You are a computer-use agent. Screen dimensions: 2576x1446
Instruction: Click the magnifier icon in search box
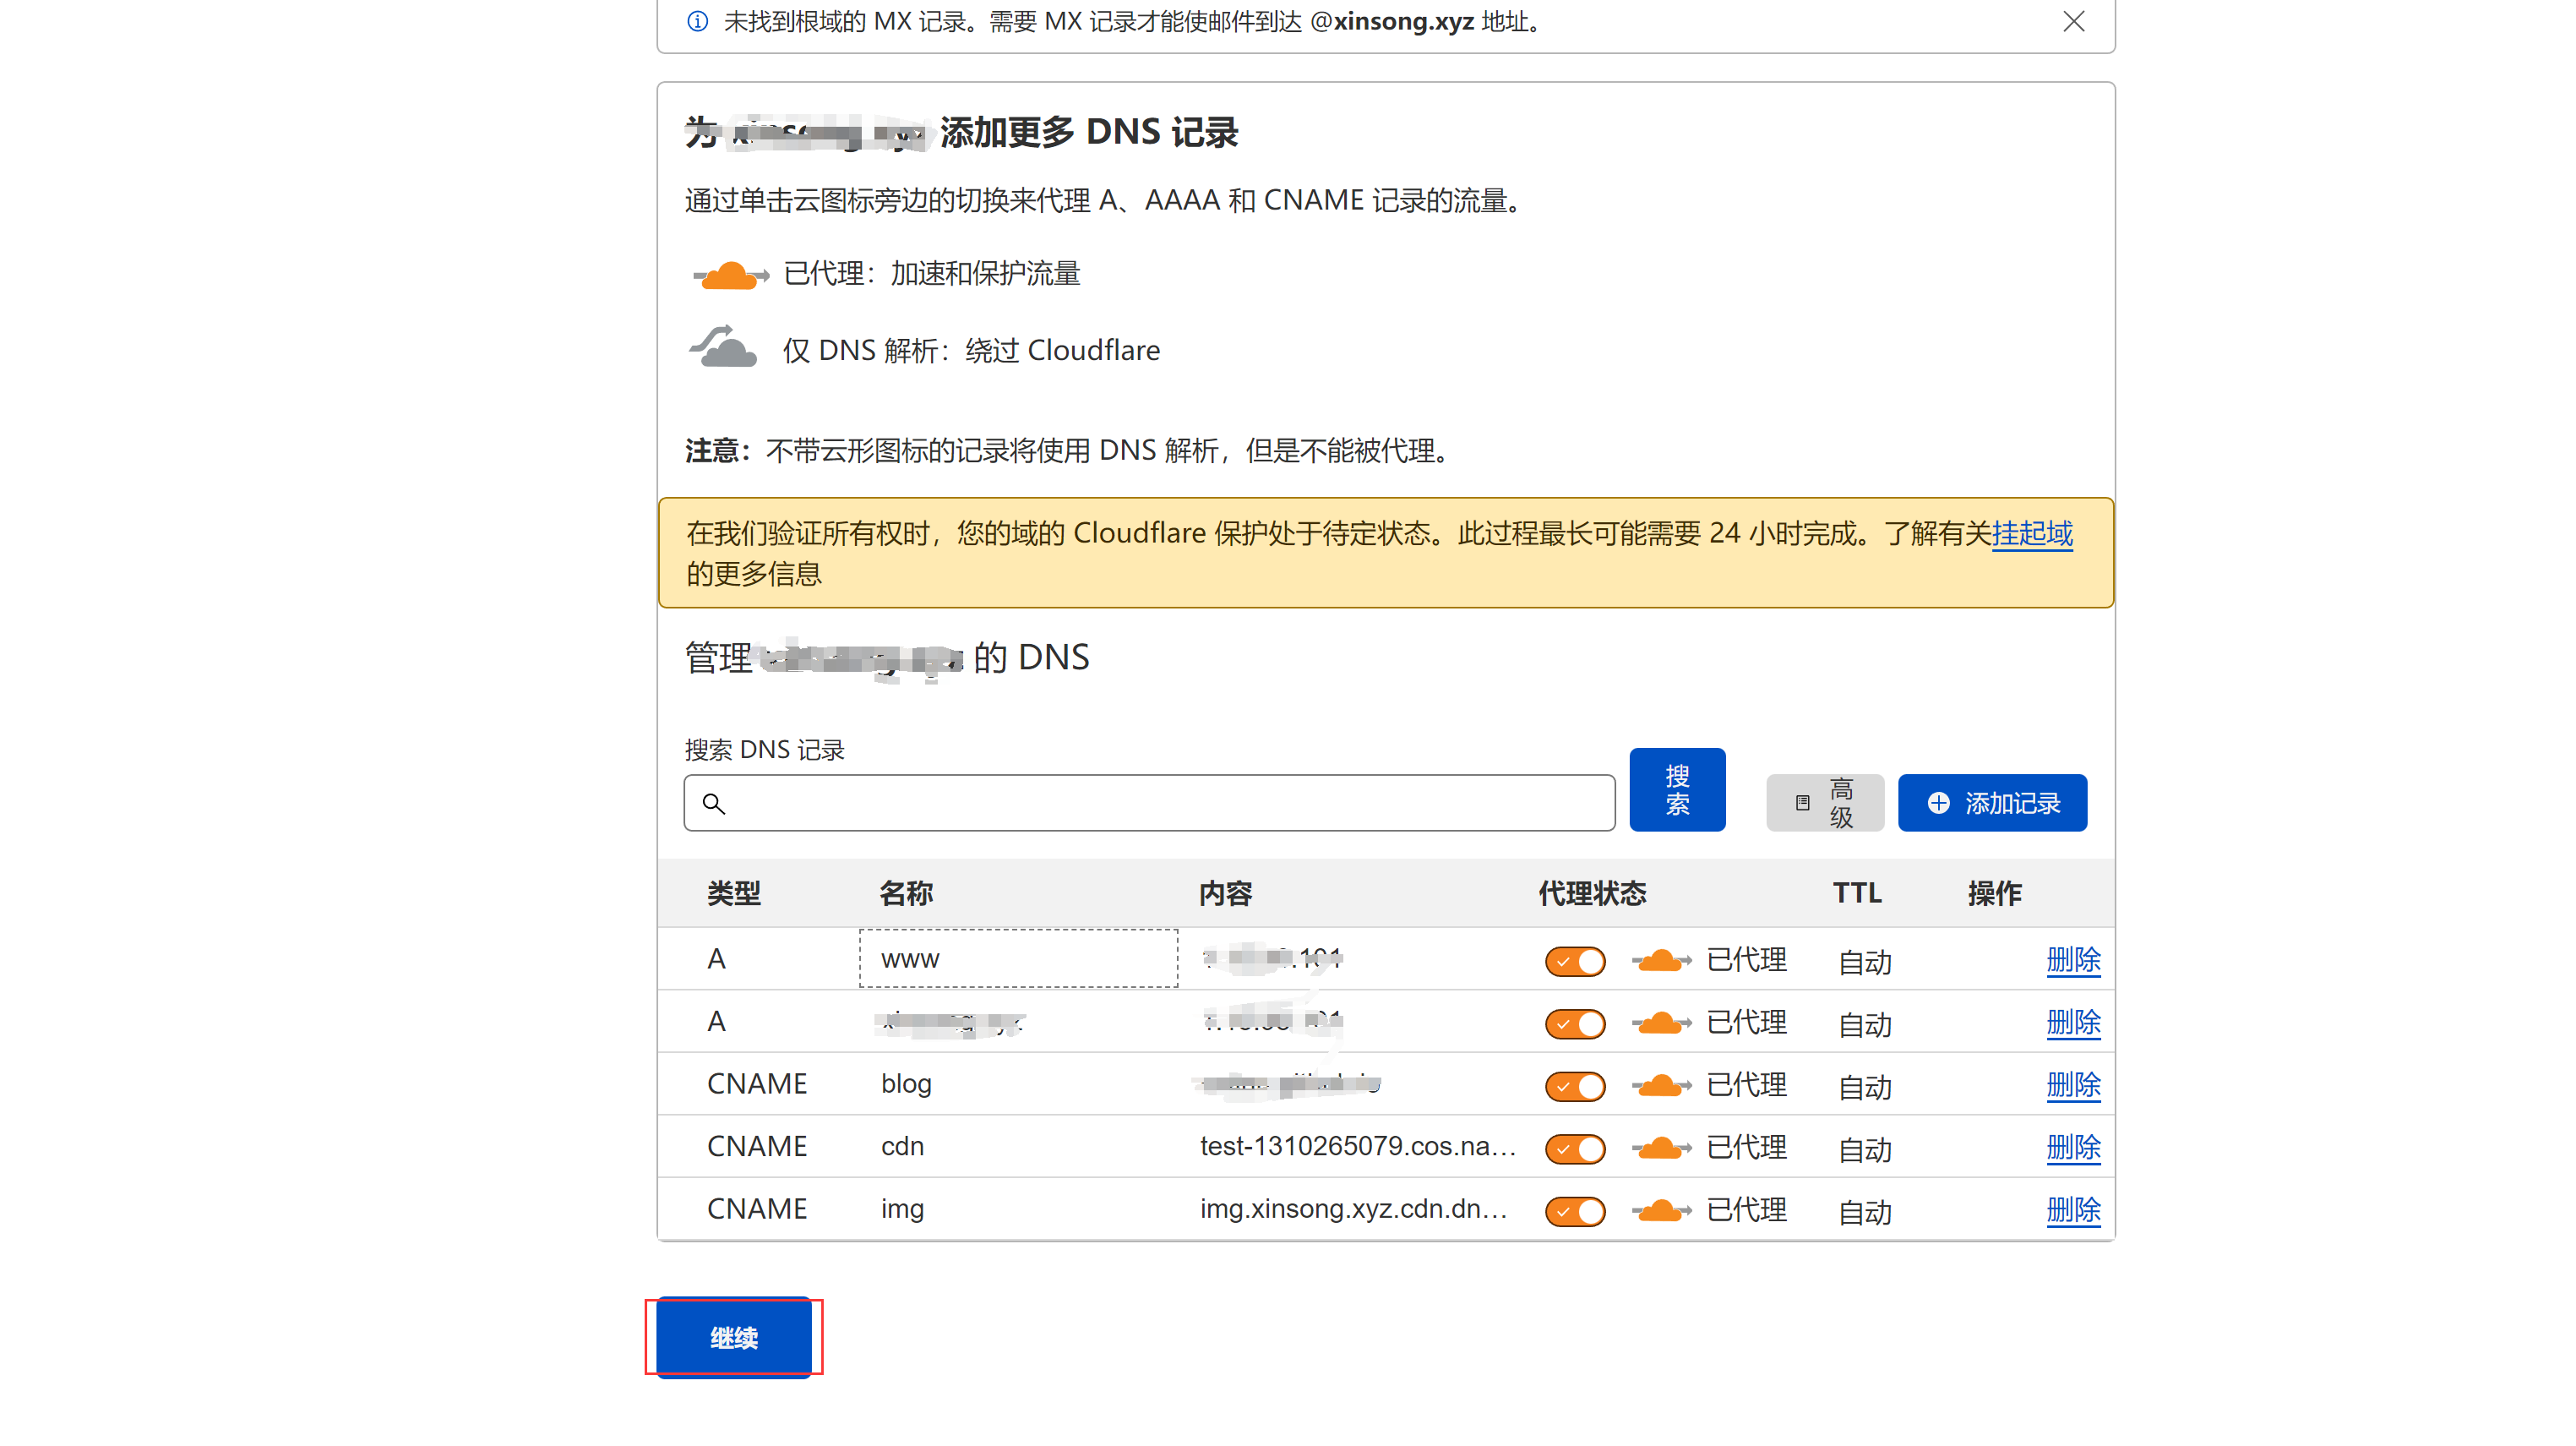(x=713, y=803)
